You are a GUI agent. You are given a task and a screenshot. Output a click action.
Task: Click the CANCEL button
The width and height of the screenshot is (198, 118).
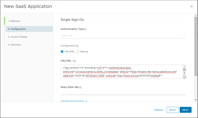point(159,110)
